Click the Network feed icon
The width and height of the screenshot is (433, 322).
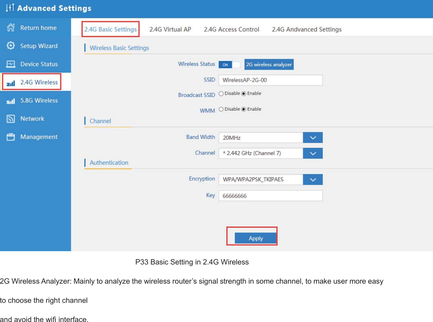click(x=11, y=119)
